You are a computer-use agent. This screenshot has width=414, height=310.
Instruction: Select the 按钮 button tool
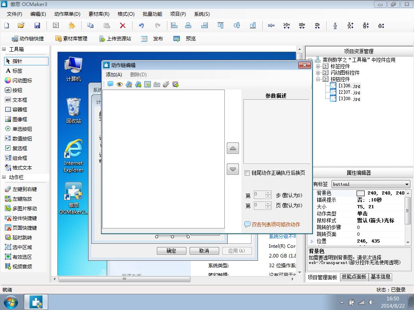[14, 90]
